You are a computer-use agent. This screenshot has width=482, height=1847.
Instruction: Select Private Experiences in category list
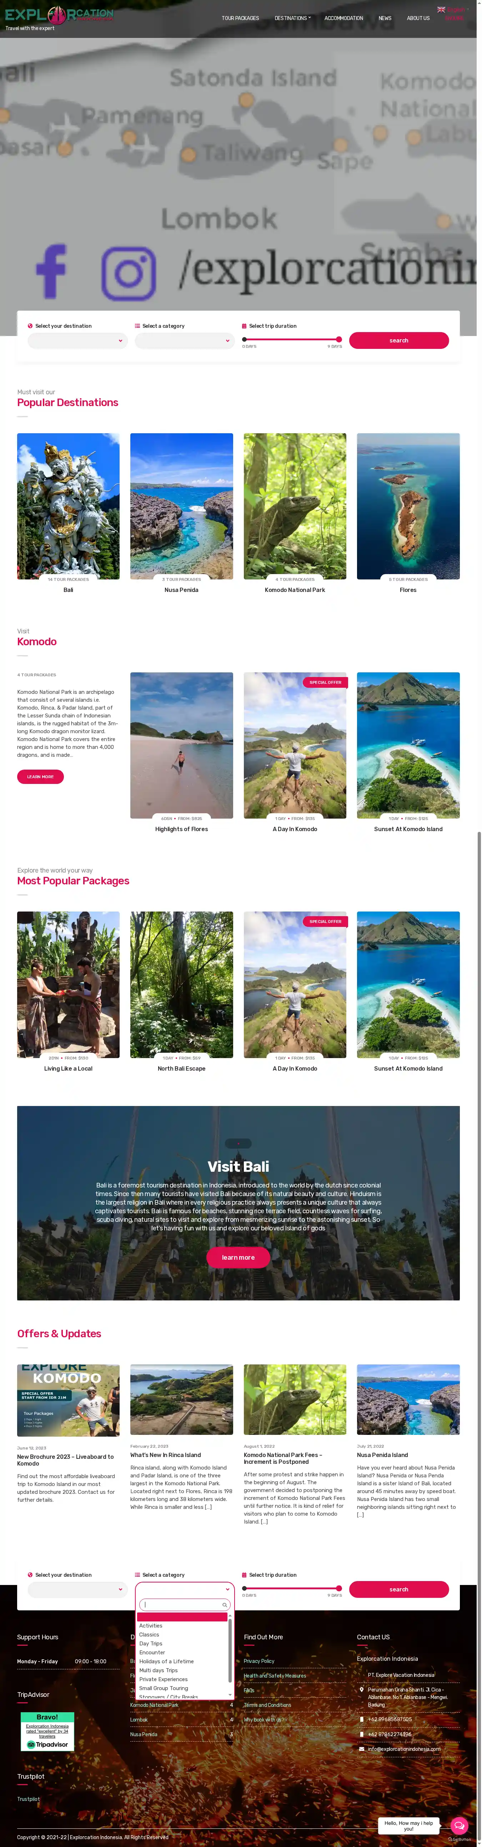click(163, 1679)
